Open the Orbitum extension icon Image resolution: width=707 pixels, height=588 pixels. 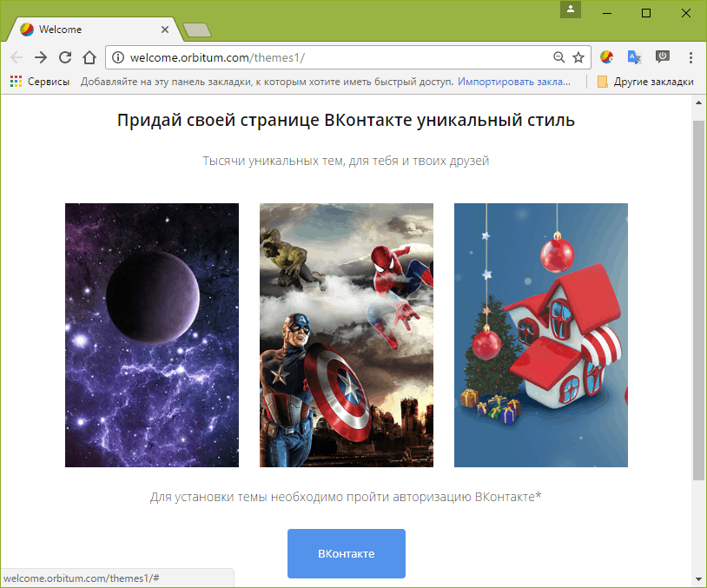pyautogui.click(x=607, y=56)
